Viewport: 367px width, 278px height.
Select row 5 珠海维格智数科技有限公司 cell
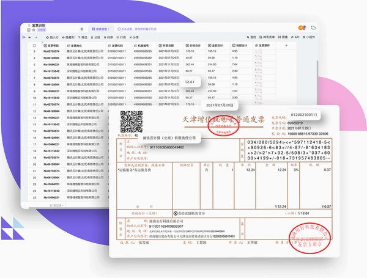[83, 64]
